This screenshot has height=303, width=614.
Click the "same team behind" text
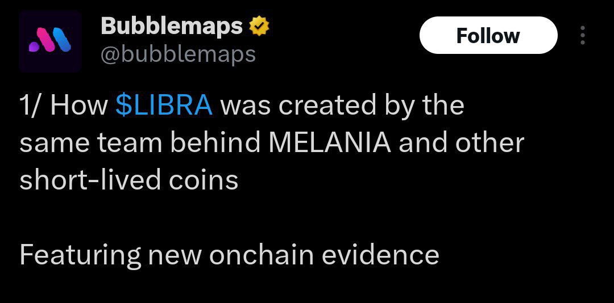coord(140,142)
